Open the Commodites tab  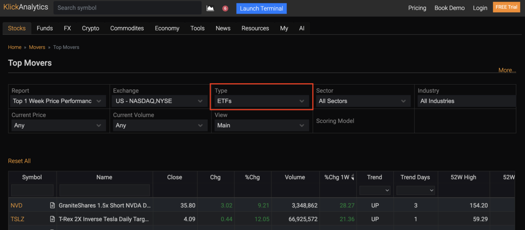(127, 29)
